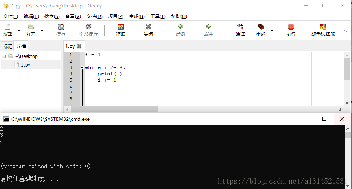Image resolution: width=352 pixels, height=189 pixels.
Task: Click the cmd.exe scroll down arrow
Action: [348, 186]
